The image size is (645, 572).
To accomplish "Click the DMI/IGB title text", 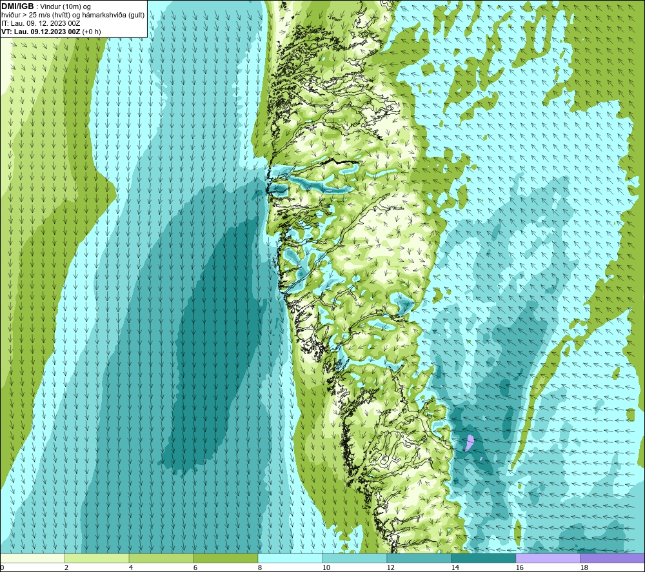I will [17, 6].
